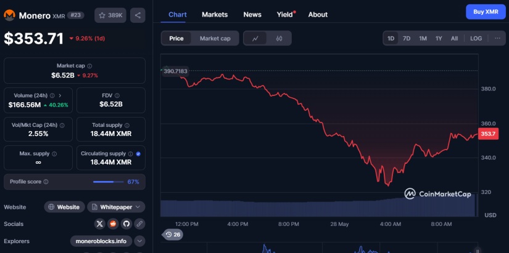Click the share icon beside the watchlist button
The width and height of the screenshot is (509, 253).
tap(138, 15)
